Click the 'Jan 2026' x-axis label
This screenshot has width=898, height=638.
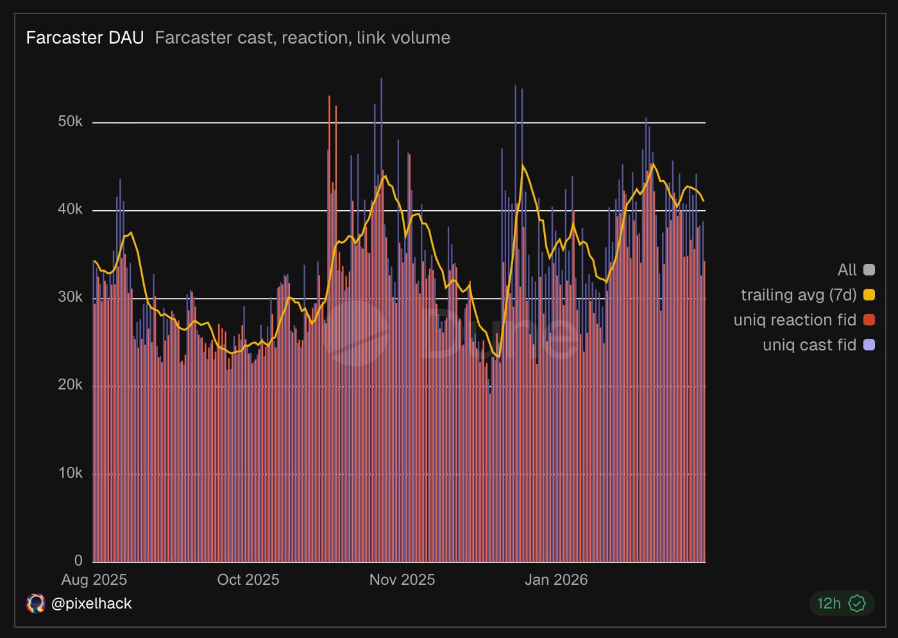click(555, 580)
